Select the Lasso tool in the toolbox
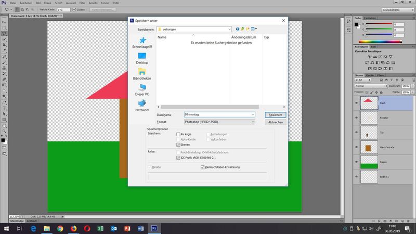416x234 pixels. pos(4,34)
